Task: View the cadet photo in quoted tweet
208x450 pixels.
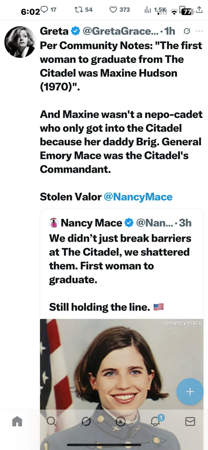Action: point(121,366)
